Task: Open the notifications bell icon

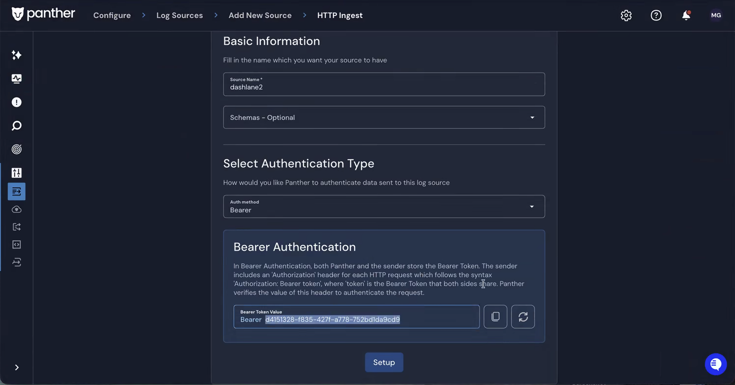Action: point(686,15)
